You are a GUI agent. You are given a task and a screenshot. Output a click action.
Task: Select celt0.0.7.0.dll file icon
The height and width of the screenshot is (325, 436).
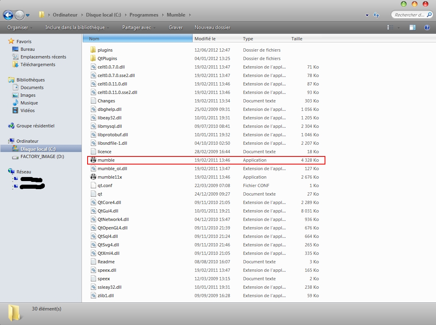coord(93,67)
